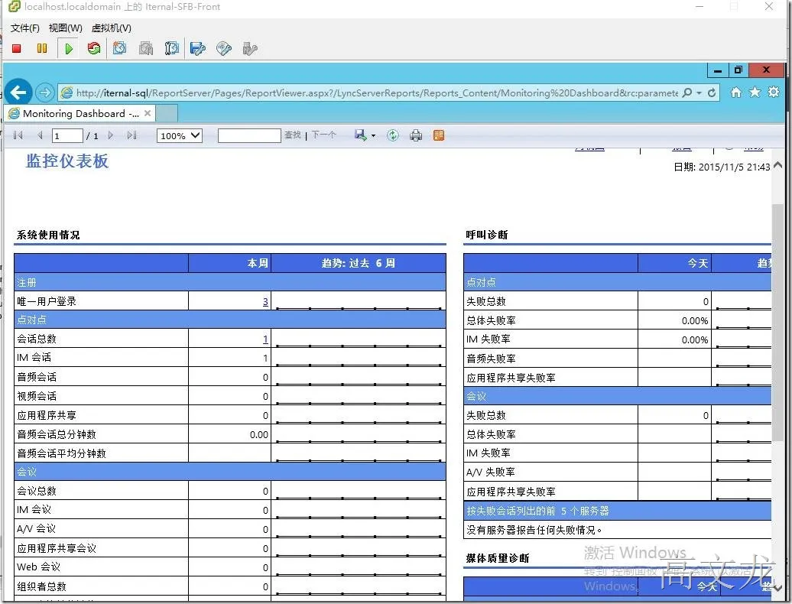Viewport: 792px width, 604px height.
Task: Select the 媒体质量诊断 section title
Action: click(498, 559)
